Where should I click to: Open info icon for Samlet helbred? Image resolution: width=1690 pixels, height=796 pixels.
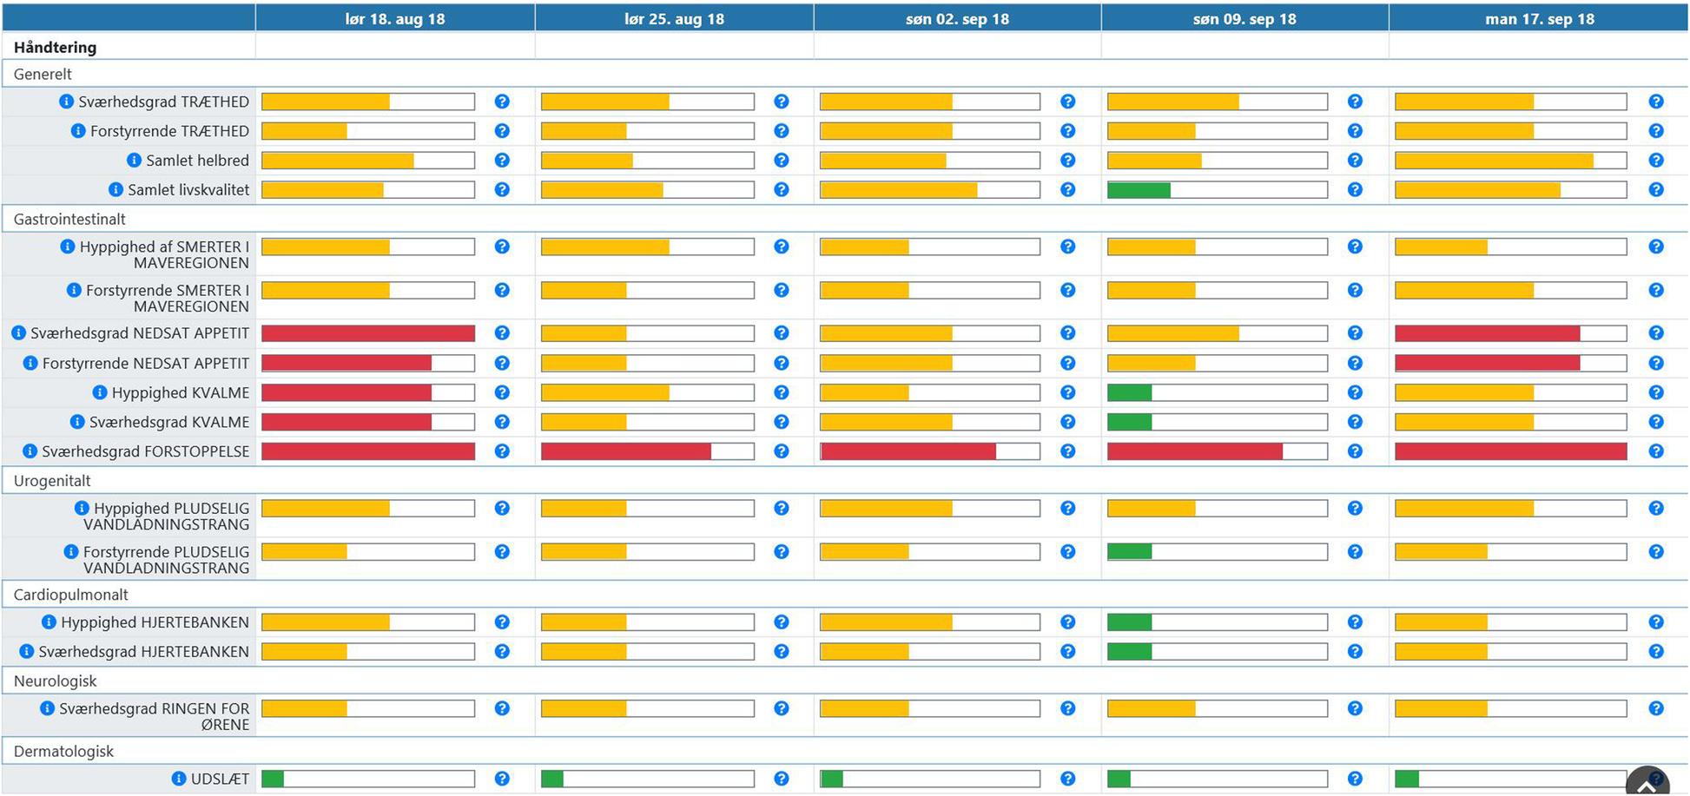click(134, 161)
